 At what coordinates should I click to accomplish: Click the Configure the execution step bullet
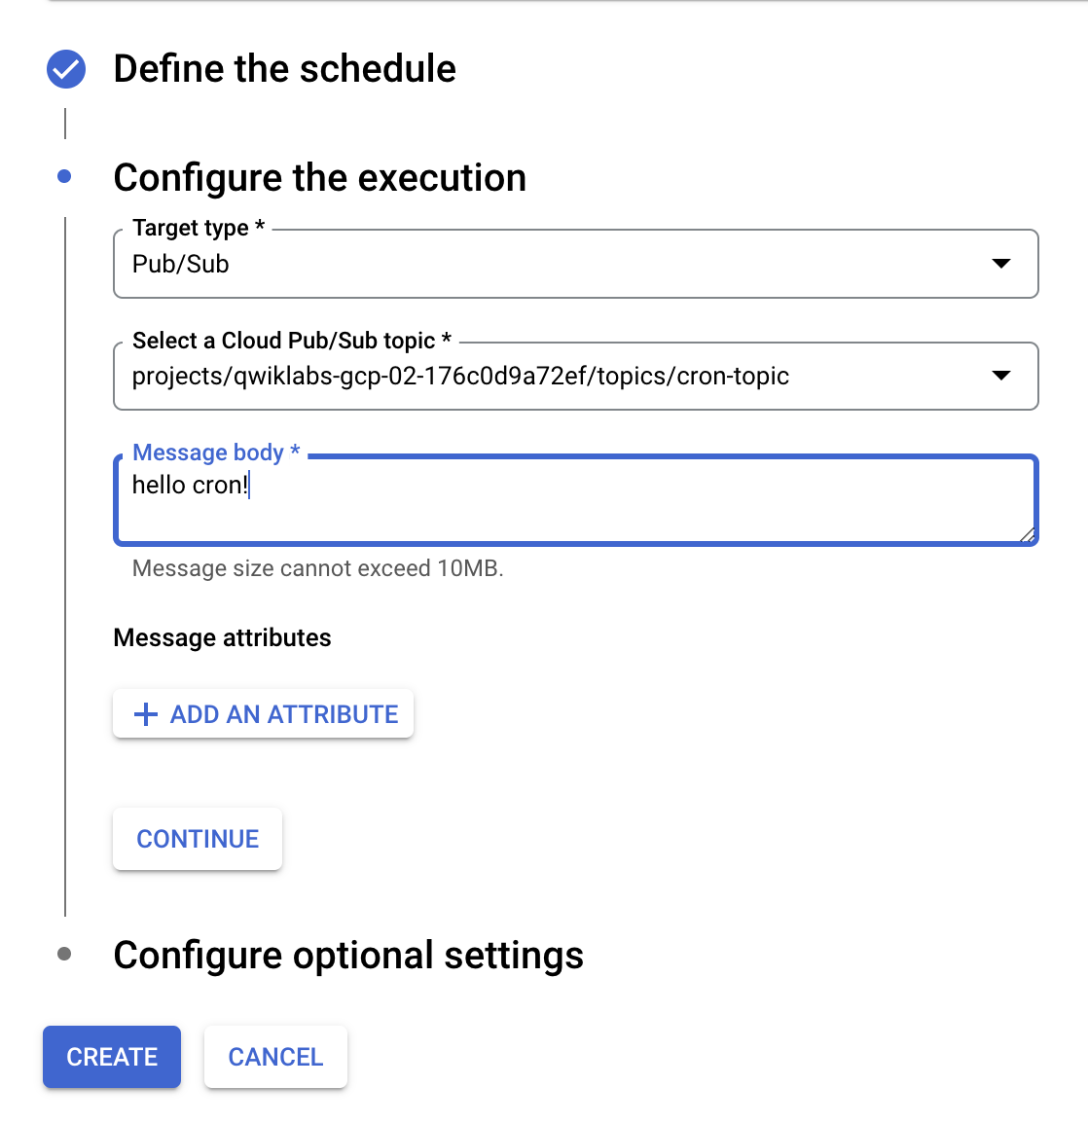[64, 176]
